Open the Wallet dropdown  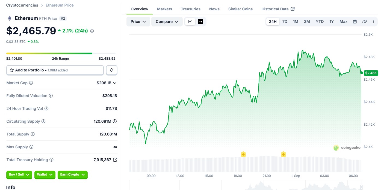45,175
